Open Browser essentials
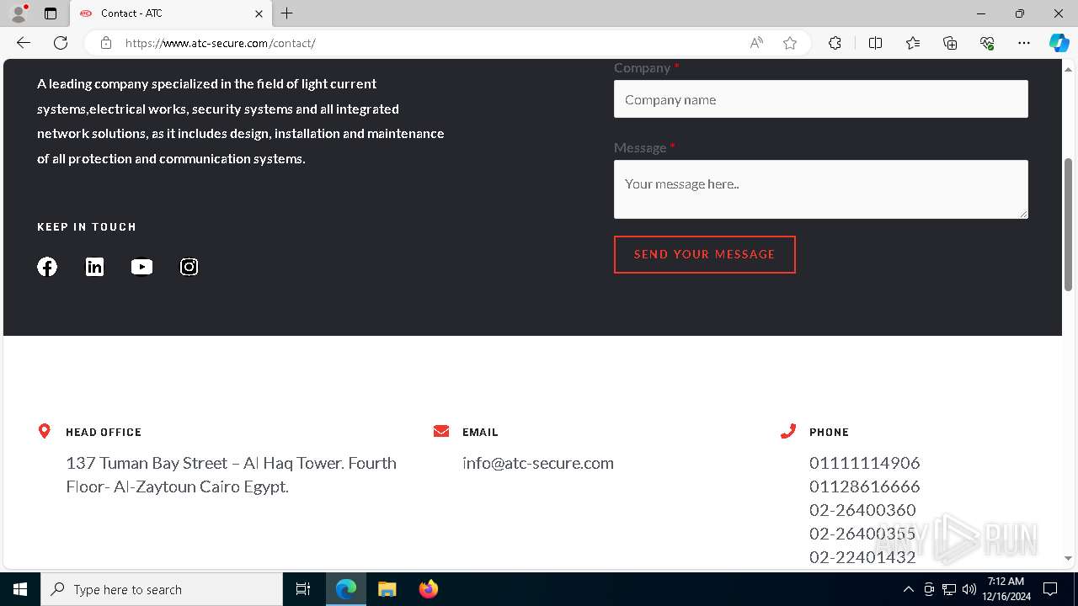This screenshot has width=1078, height=606. tap(987, 43)
